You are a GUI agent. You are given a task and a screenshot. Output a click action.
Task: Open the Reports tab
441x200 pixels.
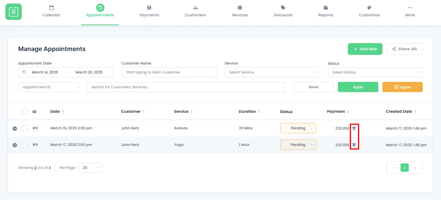point(326,11)
